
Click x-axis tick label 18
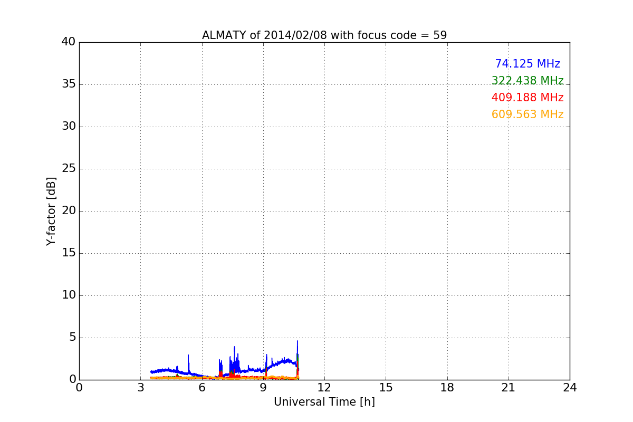447,388
